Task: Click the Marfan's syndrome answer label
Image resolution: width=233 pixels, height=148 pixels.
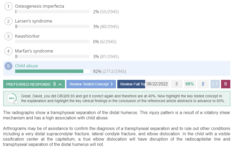Action: 34,51
